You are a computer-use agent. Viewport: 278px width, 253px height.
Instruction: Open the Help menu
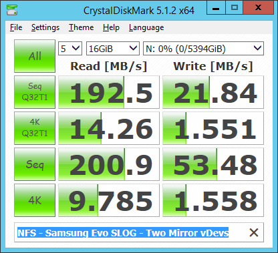point(111,27)
